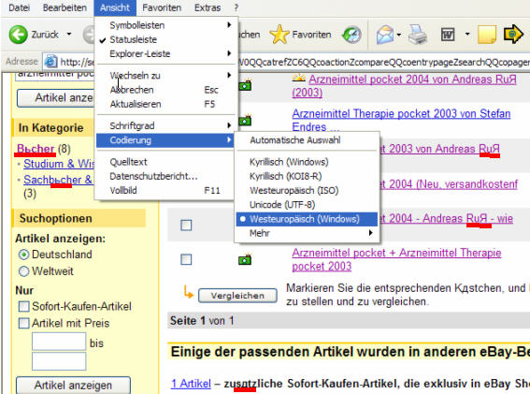Open the Bearbeiten menu

[x=64, y=7]
